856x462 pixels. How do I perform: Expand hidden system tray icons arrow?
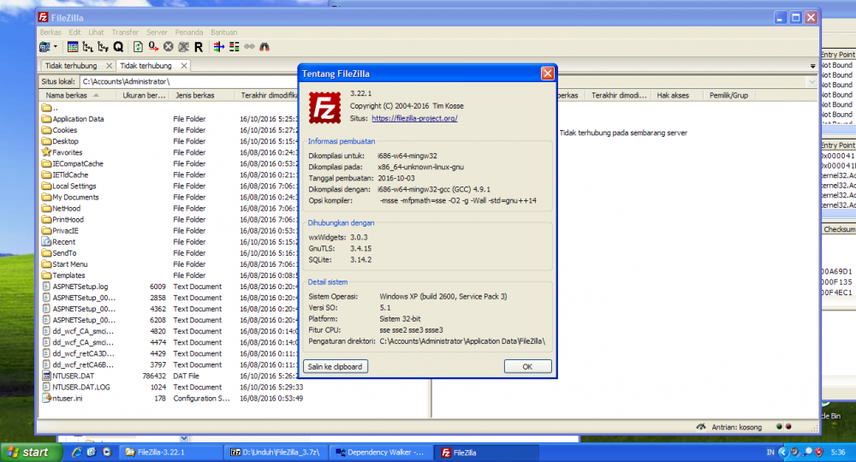783,453
